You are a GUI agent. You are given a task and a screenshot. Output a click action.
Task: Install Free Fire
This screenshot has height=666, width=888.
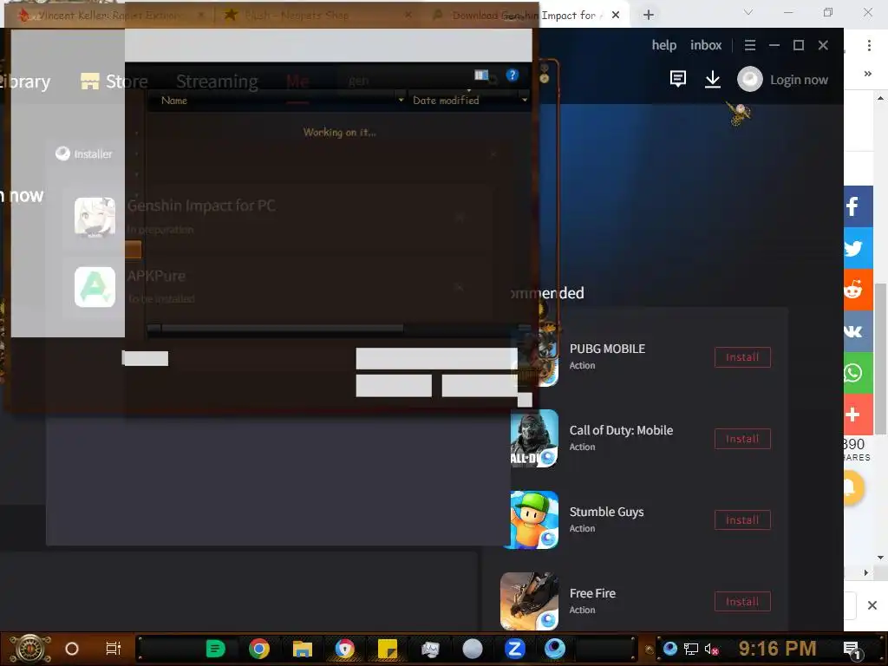coord(742,602)
